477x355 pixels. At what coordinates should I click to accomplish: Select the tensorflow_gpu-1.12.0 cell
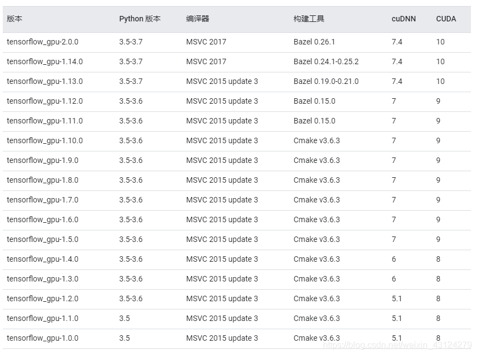pos(45,102)
